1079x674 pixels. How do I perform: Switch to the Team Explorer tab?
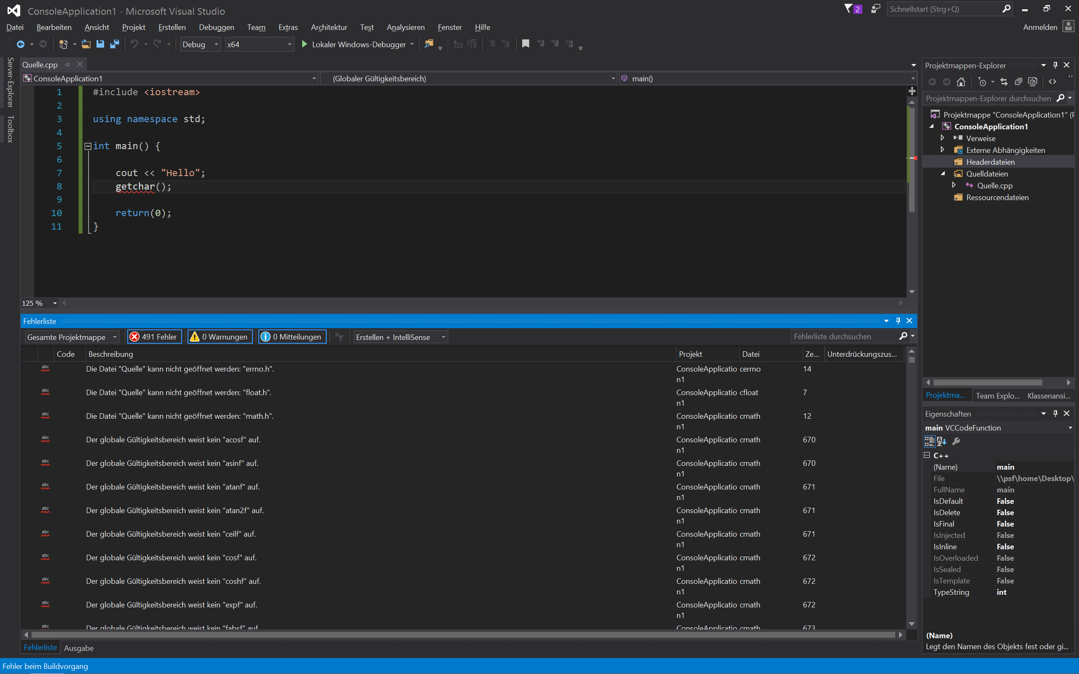coord(997,396)
